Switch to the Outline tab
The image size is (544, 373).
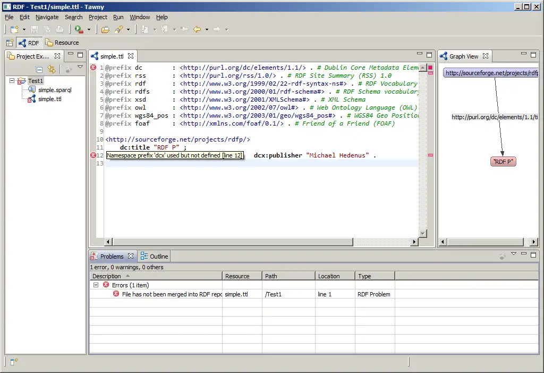(x=155, y=256)
